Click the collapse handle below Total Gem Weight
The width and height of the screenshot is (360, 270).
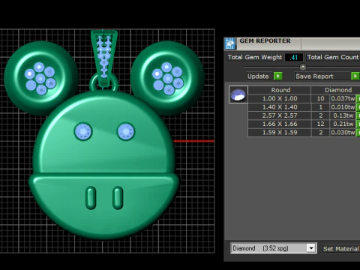303,67
